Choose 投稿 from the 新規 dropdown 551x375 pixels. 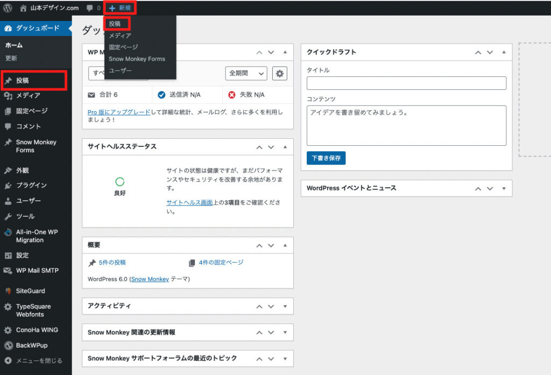[x=115, y=24]
